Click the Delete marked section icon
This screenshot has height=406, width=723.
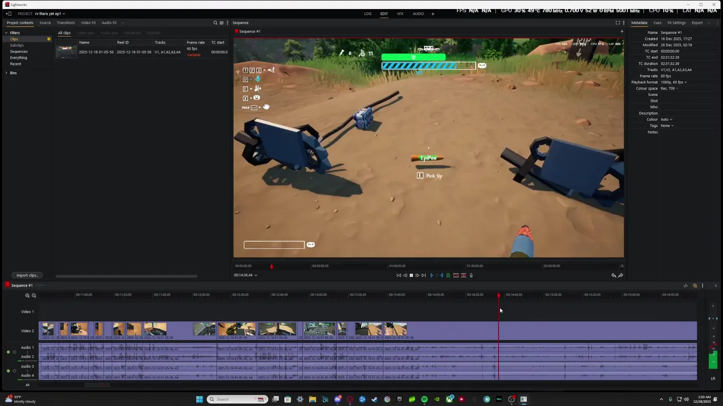coord(464,275)
